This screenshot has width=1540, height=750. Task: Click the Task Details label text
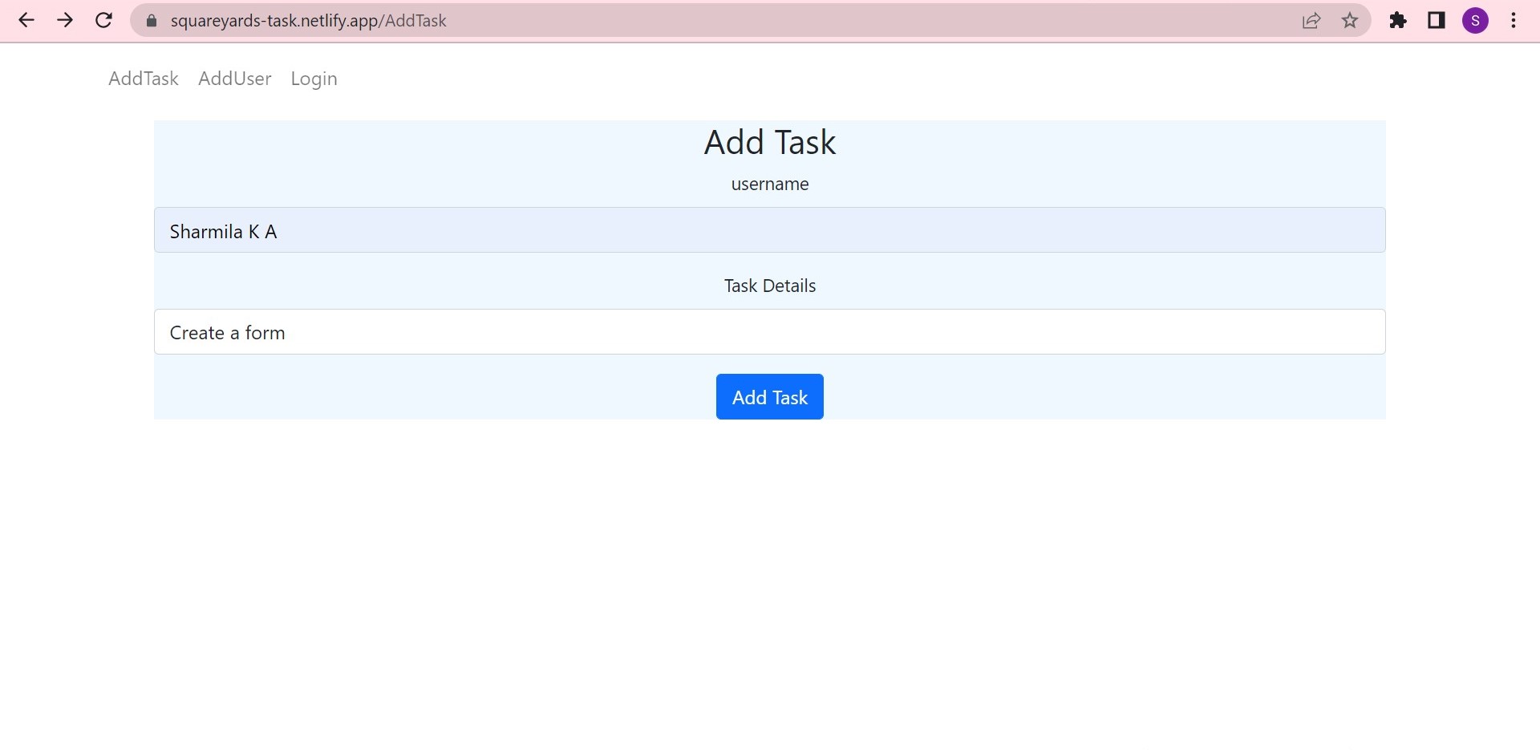coord(768,285)
